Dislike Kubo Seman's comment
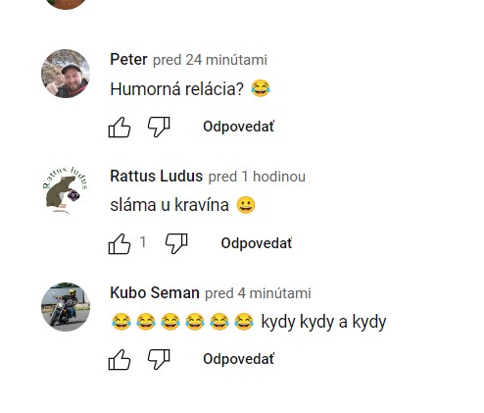This screenshot has height=413, width=484. (159, 360)
